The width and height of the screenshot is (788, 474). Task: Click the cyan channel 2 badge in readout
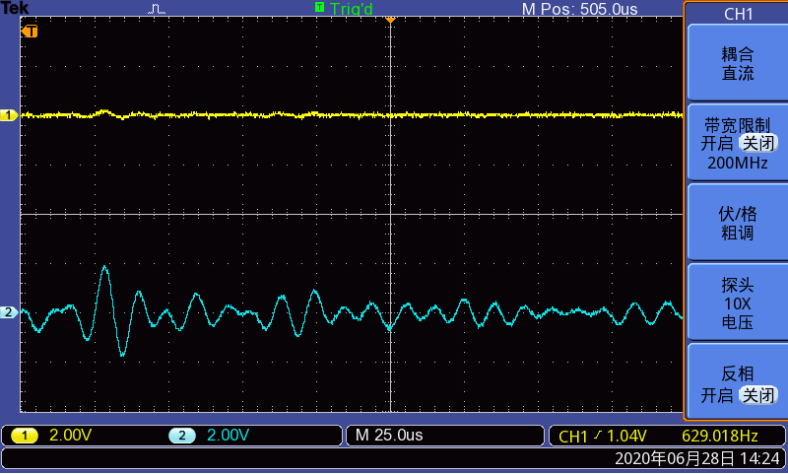[x=182, y=436]
